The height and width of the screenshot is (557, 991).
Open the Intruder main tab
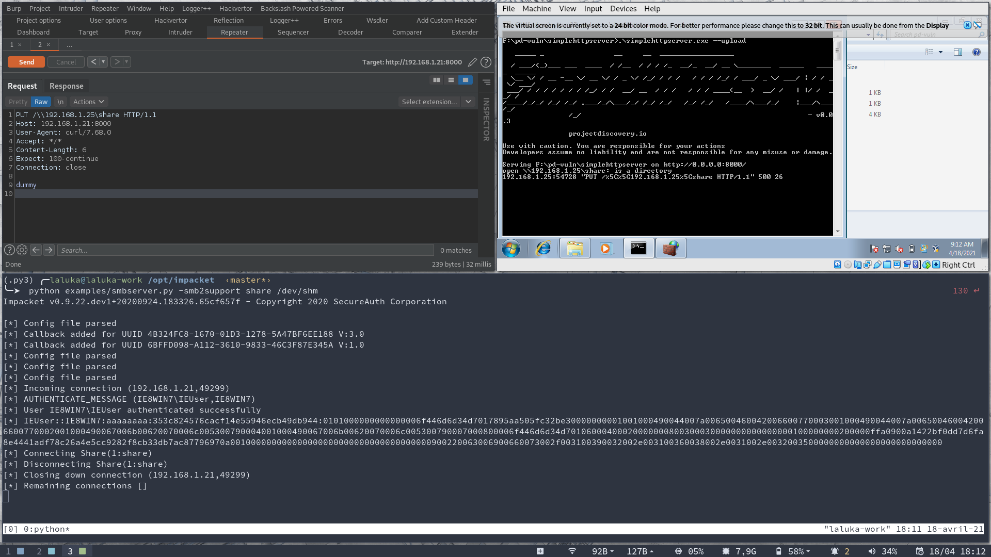click(180, 32)
